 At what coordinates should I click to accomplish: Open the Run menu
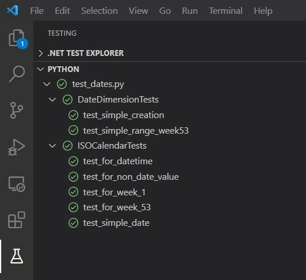(190, 11)
